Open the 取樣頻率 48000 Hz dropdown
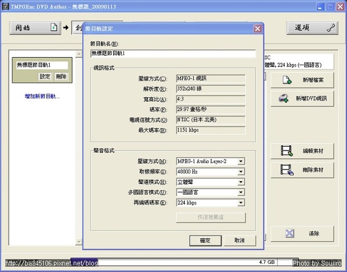The width and height of the screenshot is (347, 272). (241, 172)
